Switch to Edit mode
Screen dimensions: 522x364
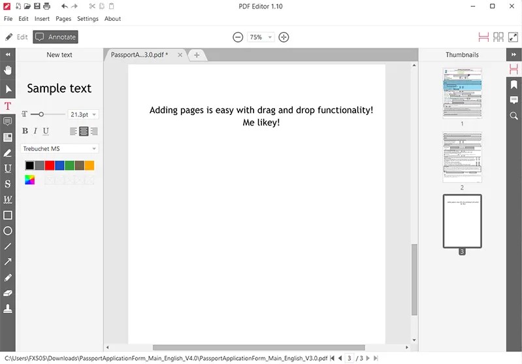[16, 37]
